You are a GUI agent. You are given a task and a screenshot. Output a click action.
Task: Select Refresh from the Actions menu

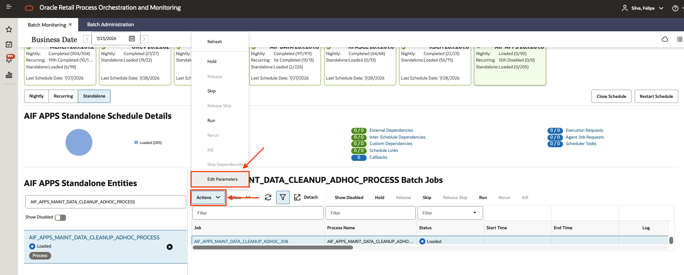tap(215, 42)
